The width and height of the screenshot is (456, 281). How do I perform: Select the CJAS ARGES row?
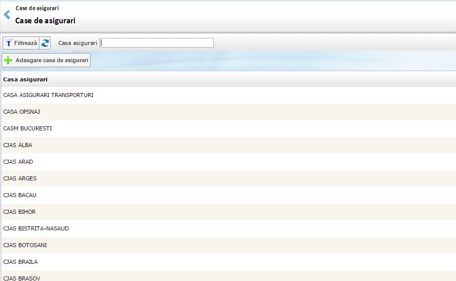click(20, 178)
